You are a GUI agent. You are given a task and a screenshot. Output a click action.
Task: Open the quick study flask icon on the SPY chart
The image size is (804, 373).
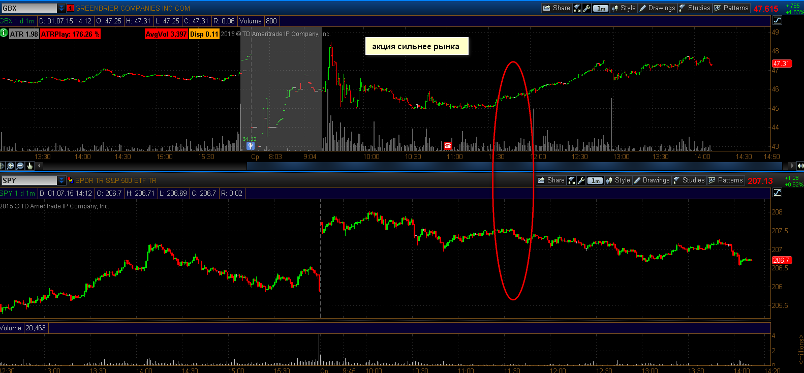[572, 180]
